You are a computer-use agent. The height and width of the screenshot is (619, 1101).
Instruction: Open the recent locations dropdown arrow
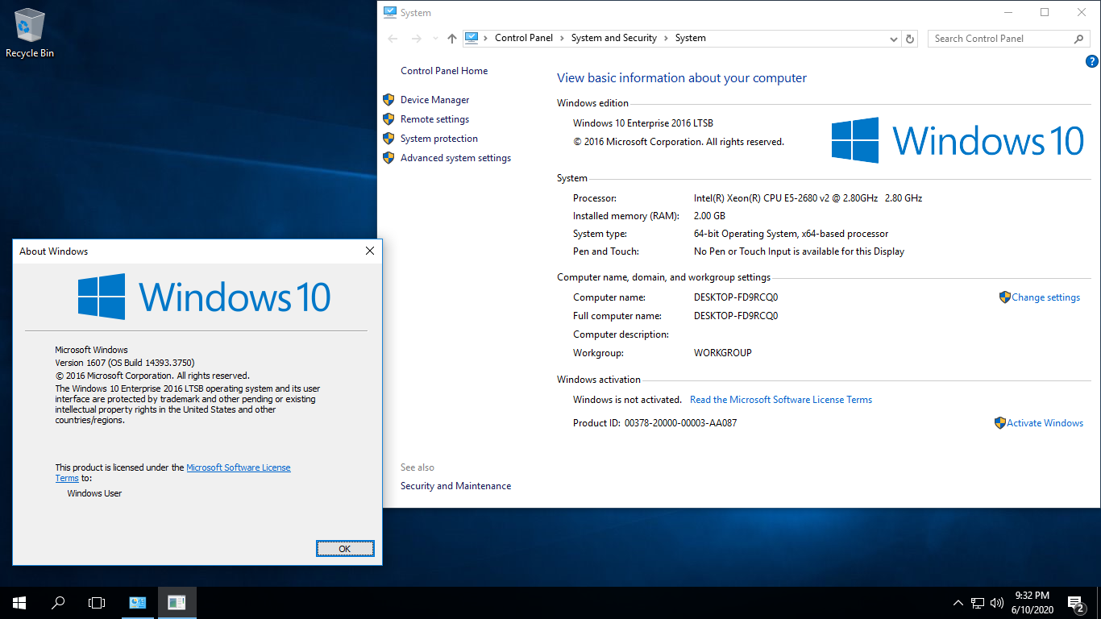click(435, 39)
